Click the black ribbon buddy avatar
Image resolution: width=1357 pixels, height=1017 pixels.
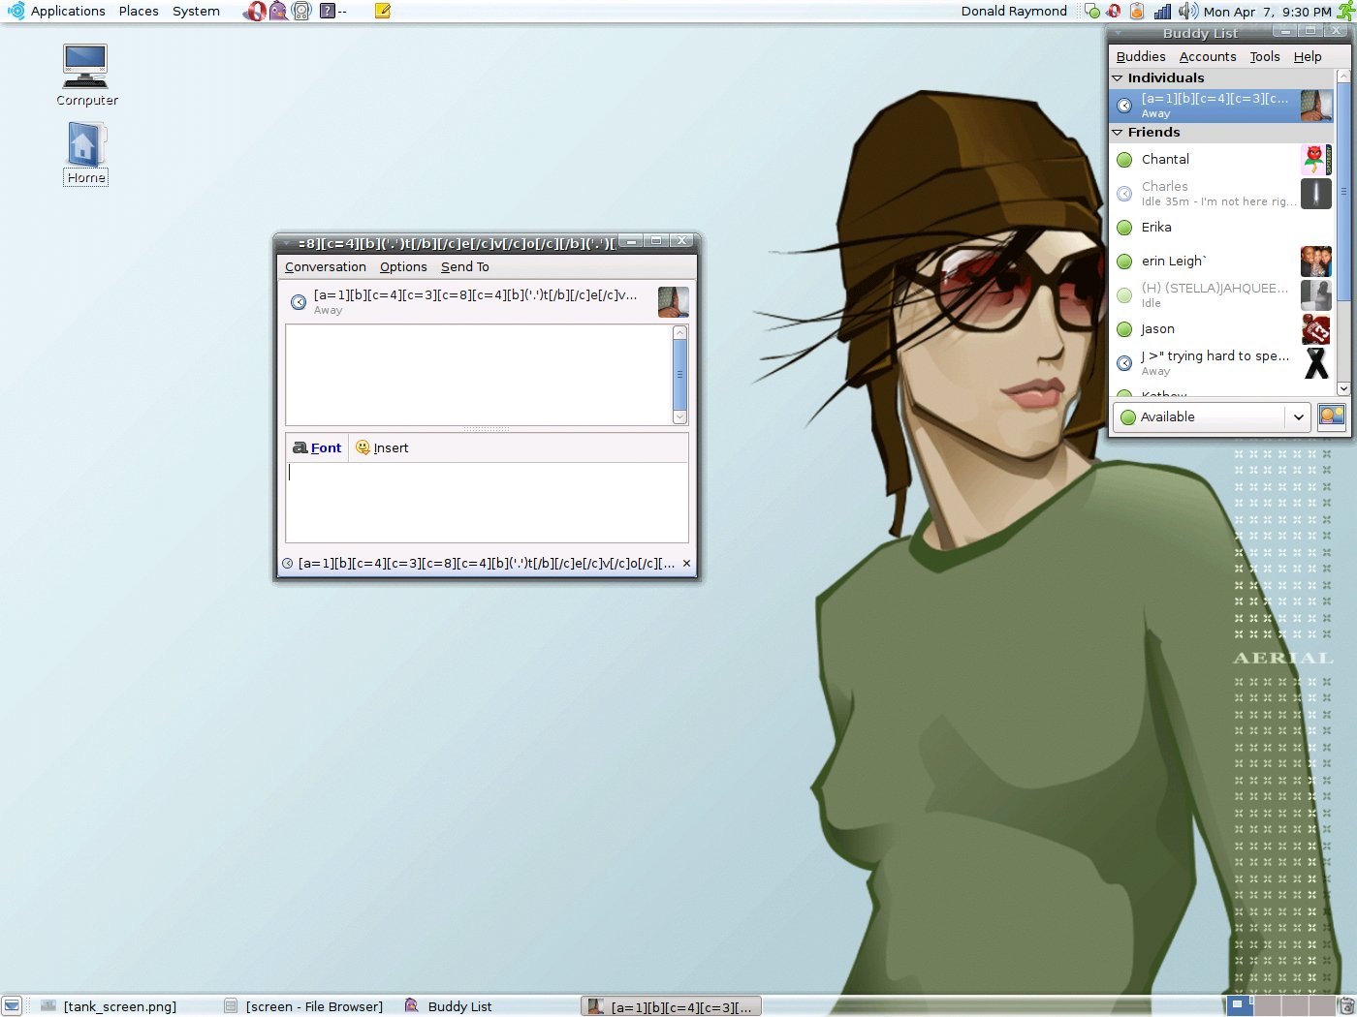click(1315, 363)
